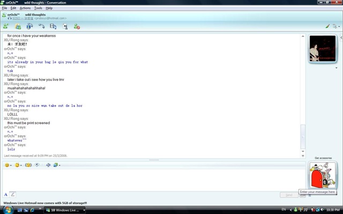Expand the contact picture options arrow
Screen dimensions: 343x214
(336, 68)
